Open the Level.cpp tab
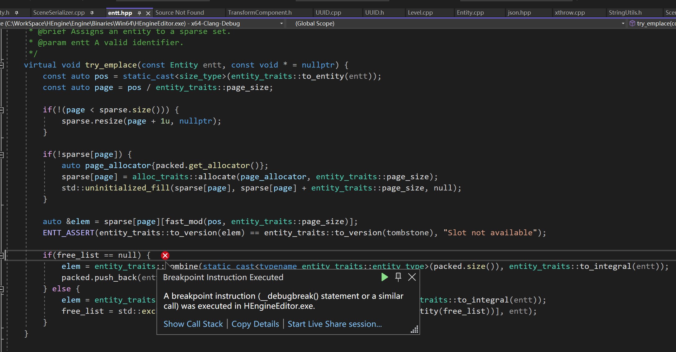 420,12
